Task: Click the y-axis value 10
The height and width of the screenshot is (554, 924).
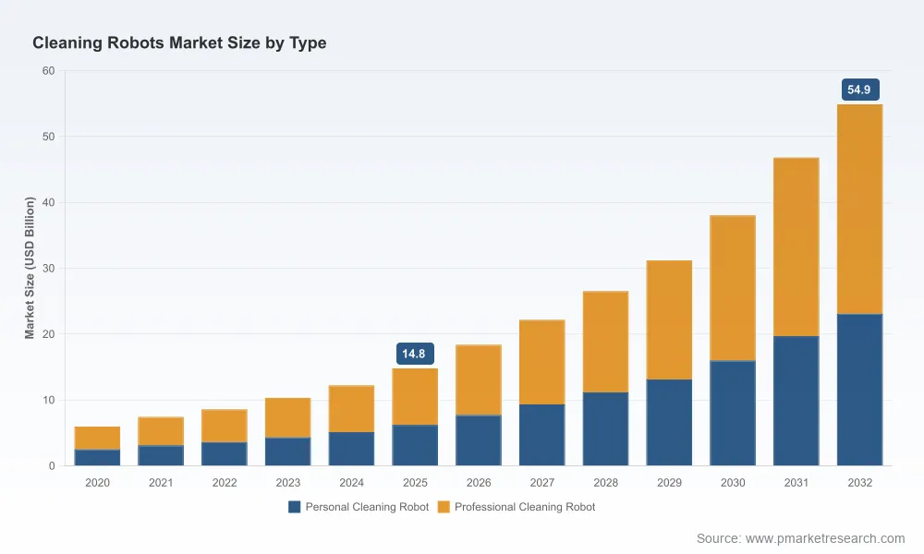Action: [x=48, y=400]
